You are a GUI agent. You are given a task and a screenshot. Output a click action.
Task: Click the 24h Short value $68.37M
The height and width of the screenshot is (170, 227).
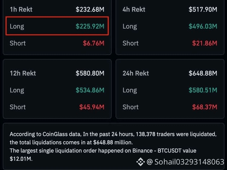pyautogui.click(x=205, y=107)
